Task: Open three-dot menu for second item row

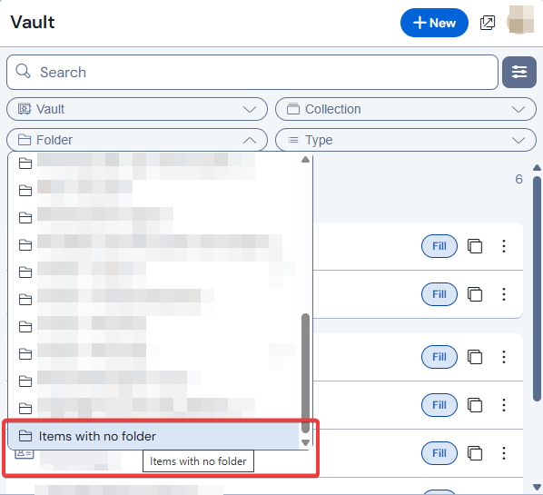Action: coord(504,294)
